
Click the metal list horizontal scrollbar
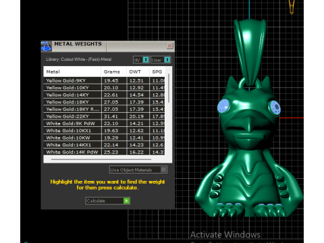coord(101,159)
